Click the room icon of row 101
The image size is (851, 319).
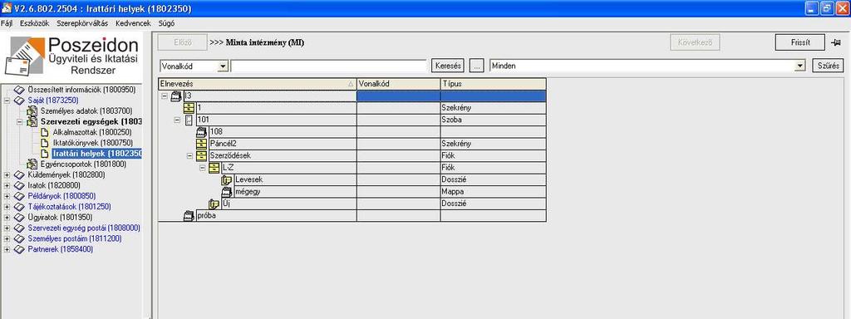189,120
